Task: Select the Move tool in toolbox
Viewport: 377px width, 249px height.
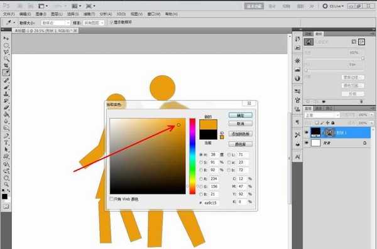Action: [x=6, y=38]
